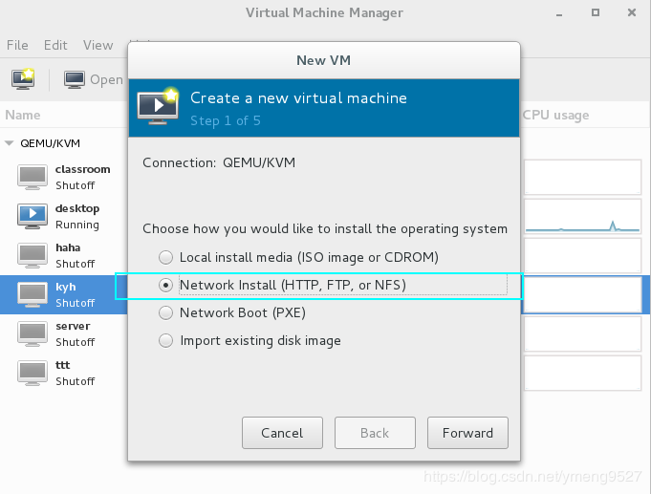
Task: Click the Open console monitor icon
Action: pyautogui.click(x=75, y=79)
